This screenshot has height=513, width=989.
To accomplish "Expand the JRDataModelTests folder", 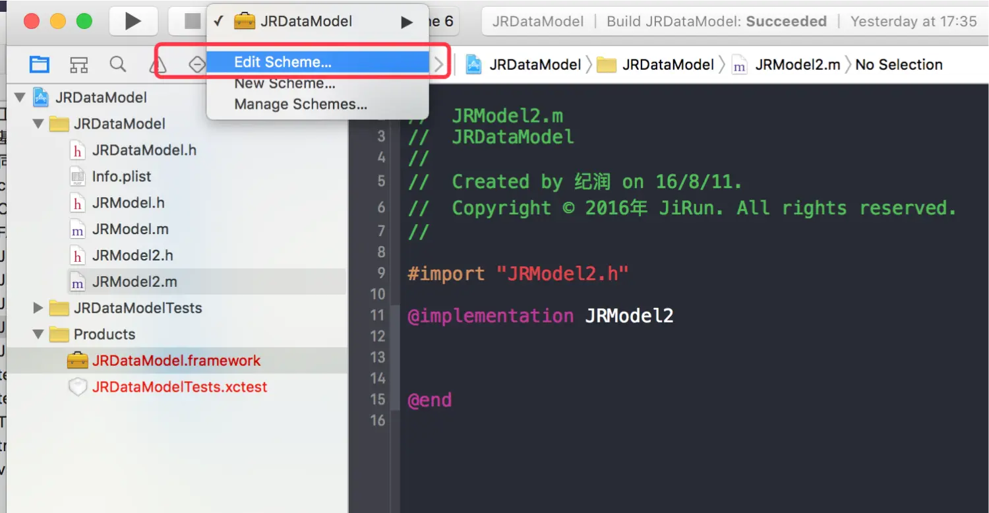I will tap(38, 308).
